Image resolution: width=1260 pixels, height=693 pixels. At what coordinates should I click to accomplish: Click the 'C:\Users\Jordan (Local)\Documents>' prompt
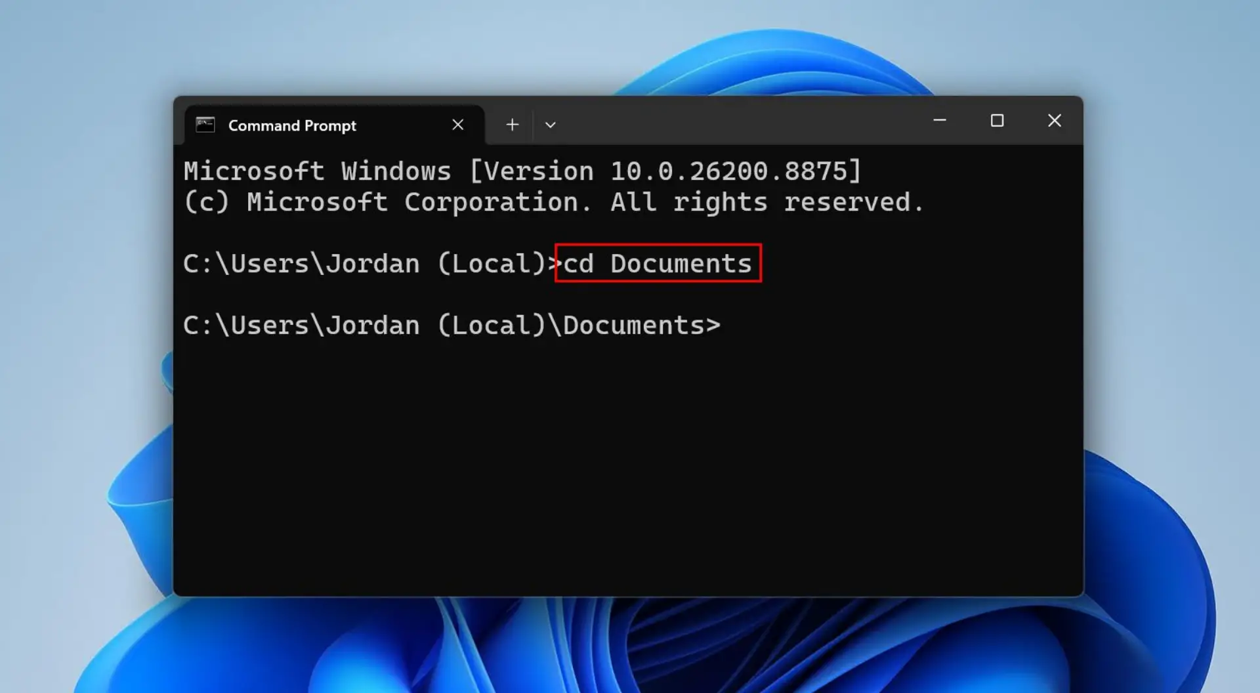[451, 325]
